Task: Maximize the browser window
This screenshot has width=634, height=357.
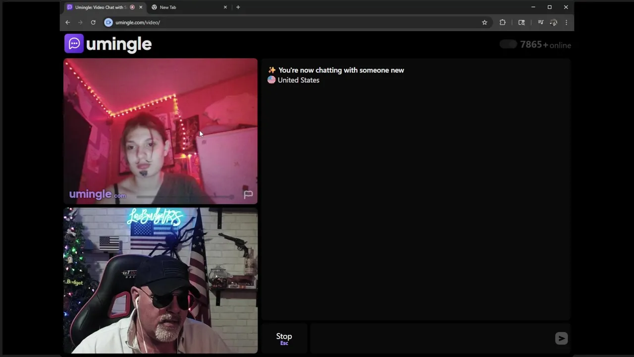Action: click(x=549, y=7)
